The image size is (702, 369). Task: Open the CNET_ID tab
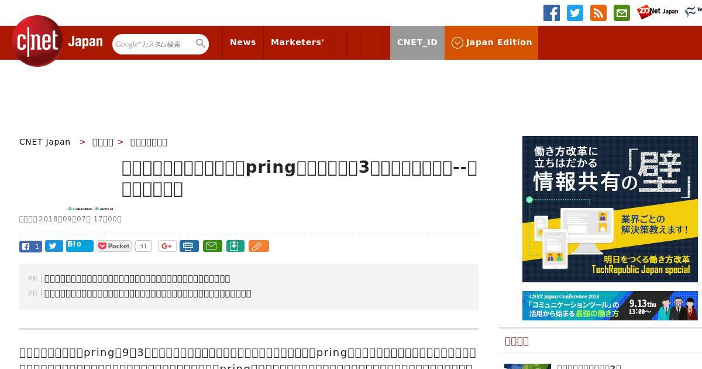[x=417, y=42]
